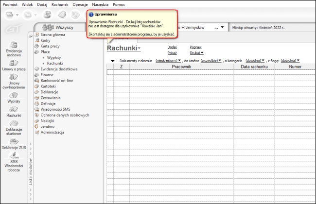This screenshot has height=204, width=316.
Task: Open dropdown arrow beside first toolbar icon
Action: point(17,15)
